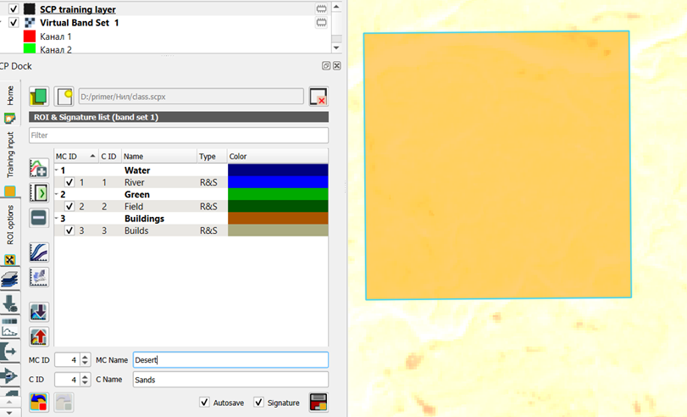This screenshot has width=687, height=417.
Task: Collapse the Buildings macroclass
Action: click(57, 219)
